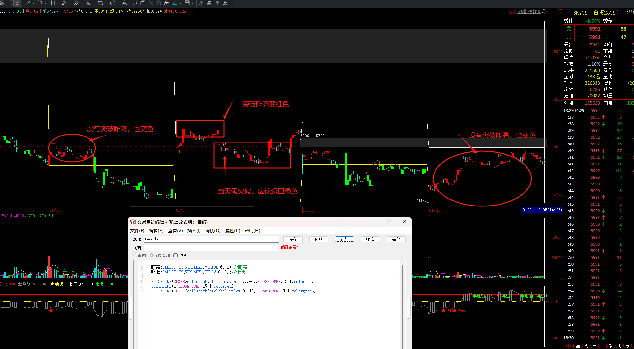The image size is (634, 349).
Task: Open the rectangle tool dropdown arrow
Action: (106, 3)
